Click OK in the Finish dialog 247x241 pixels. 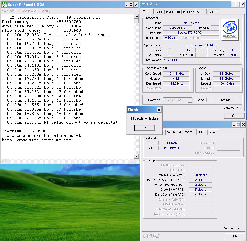[144, 128]
